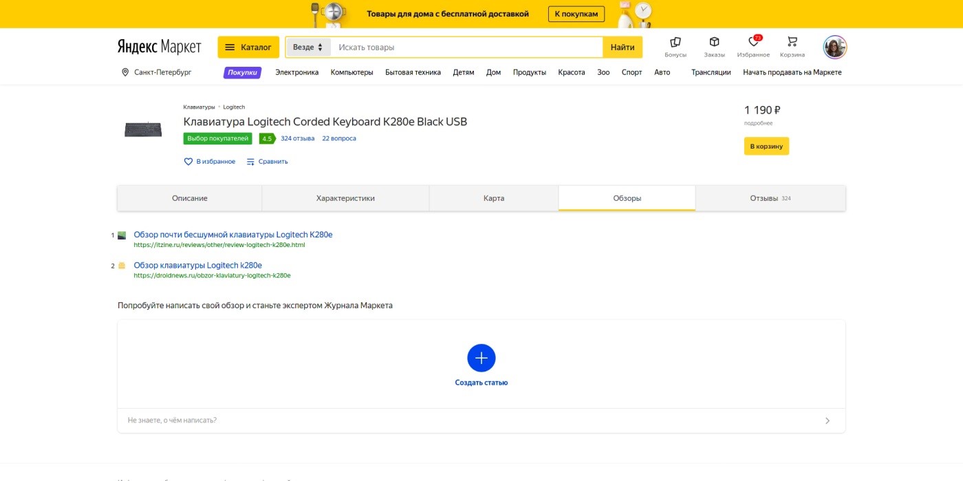Open the Трансляции link
The image size is (963, 481).
coord(711,72)
